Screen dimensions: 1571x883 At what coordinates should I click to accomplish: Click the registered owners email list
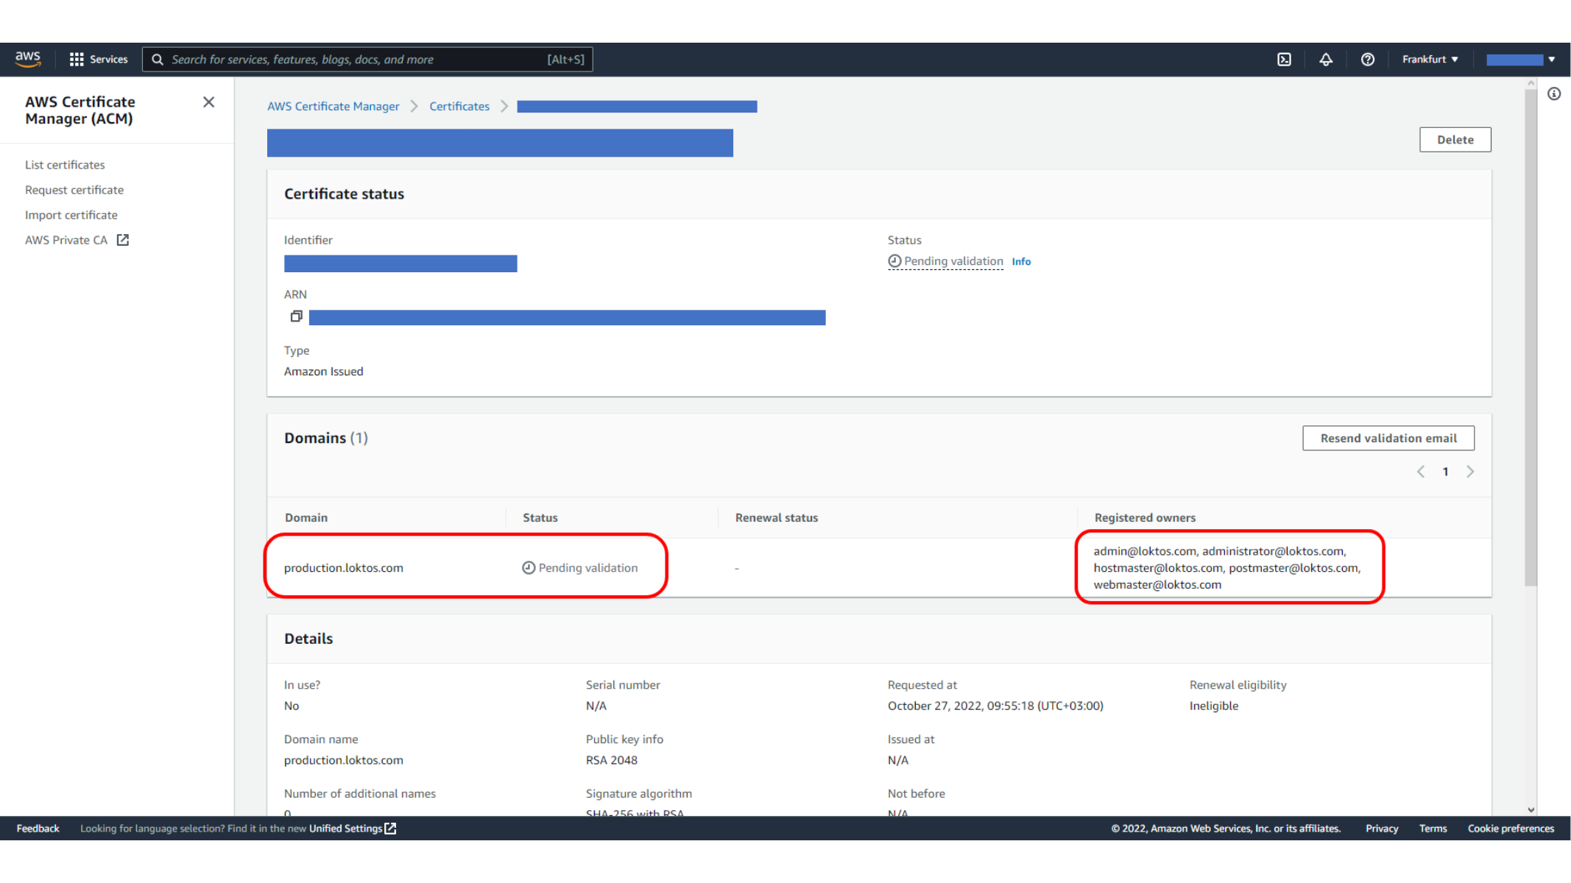pos(1227,568)
